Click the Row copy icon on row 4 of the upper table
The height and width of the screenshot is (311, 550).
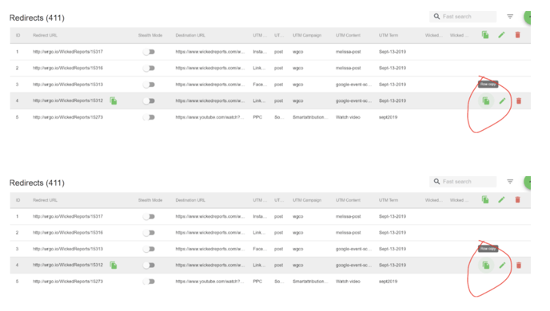click(x=486, y=100)
